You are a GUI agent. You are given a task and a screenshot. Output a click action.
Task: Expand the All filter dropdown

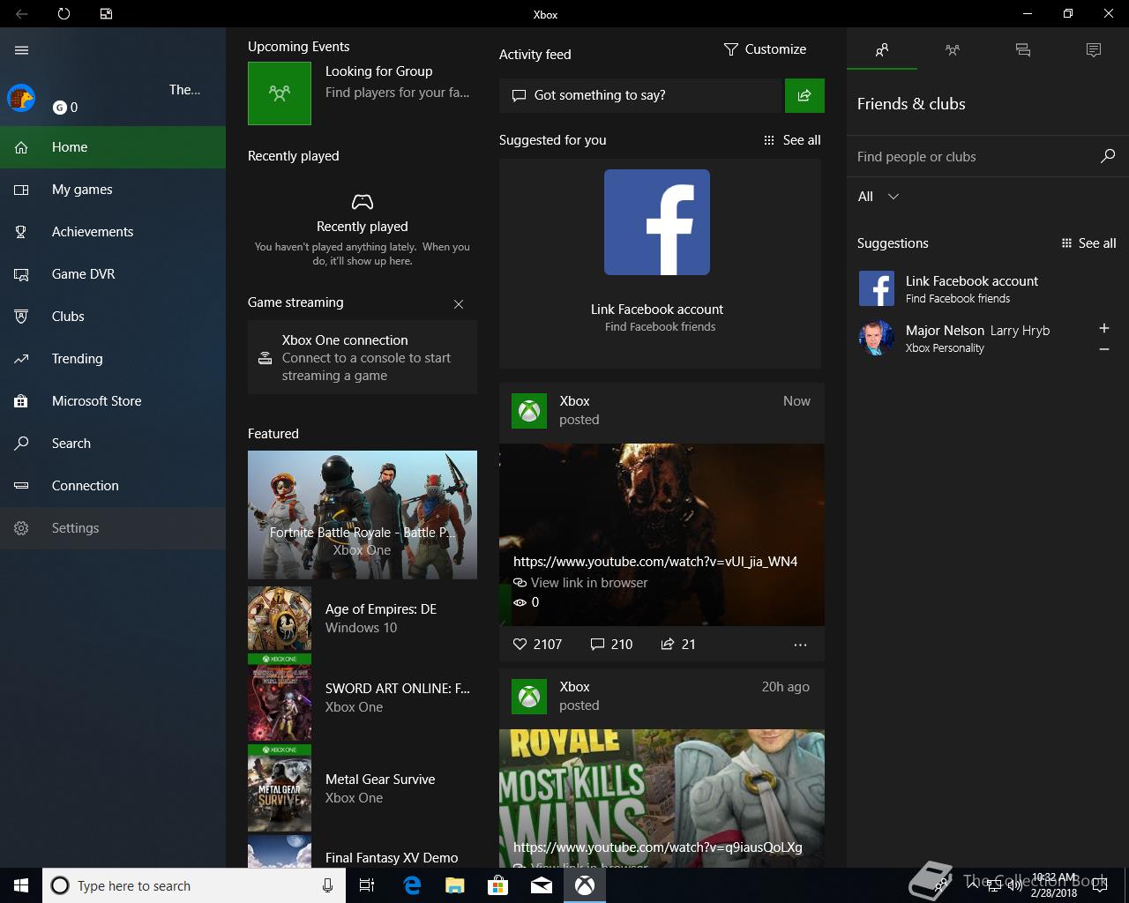tap(879, 197)
